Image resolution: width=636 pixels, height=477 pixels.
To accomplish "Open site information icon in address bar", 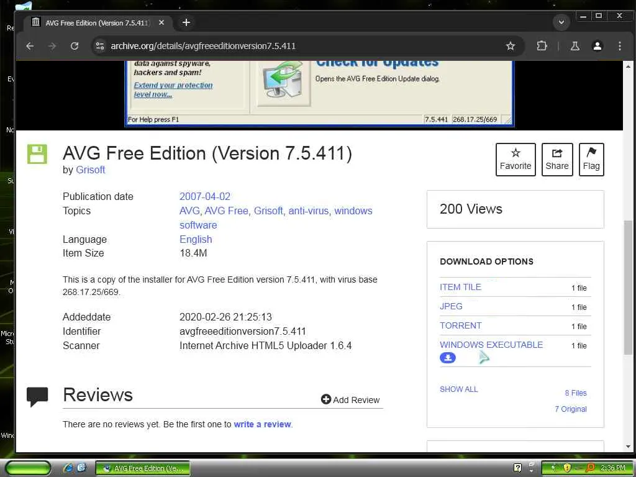I will coord(100,46).
